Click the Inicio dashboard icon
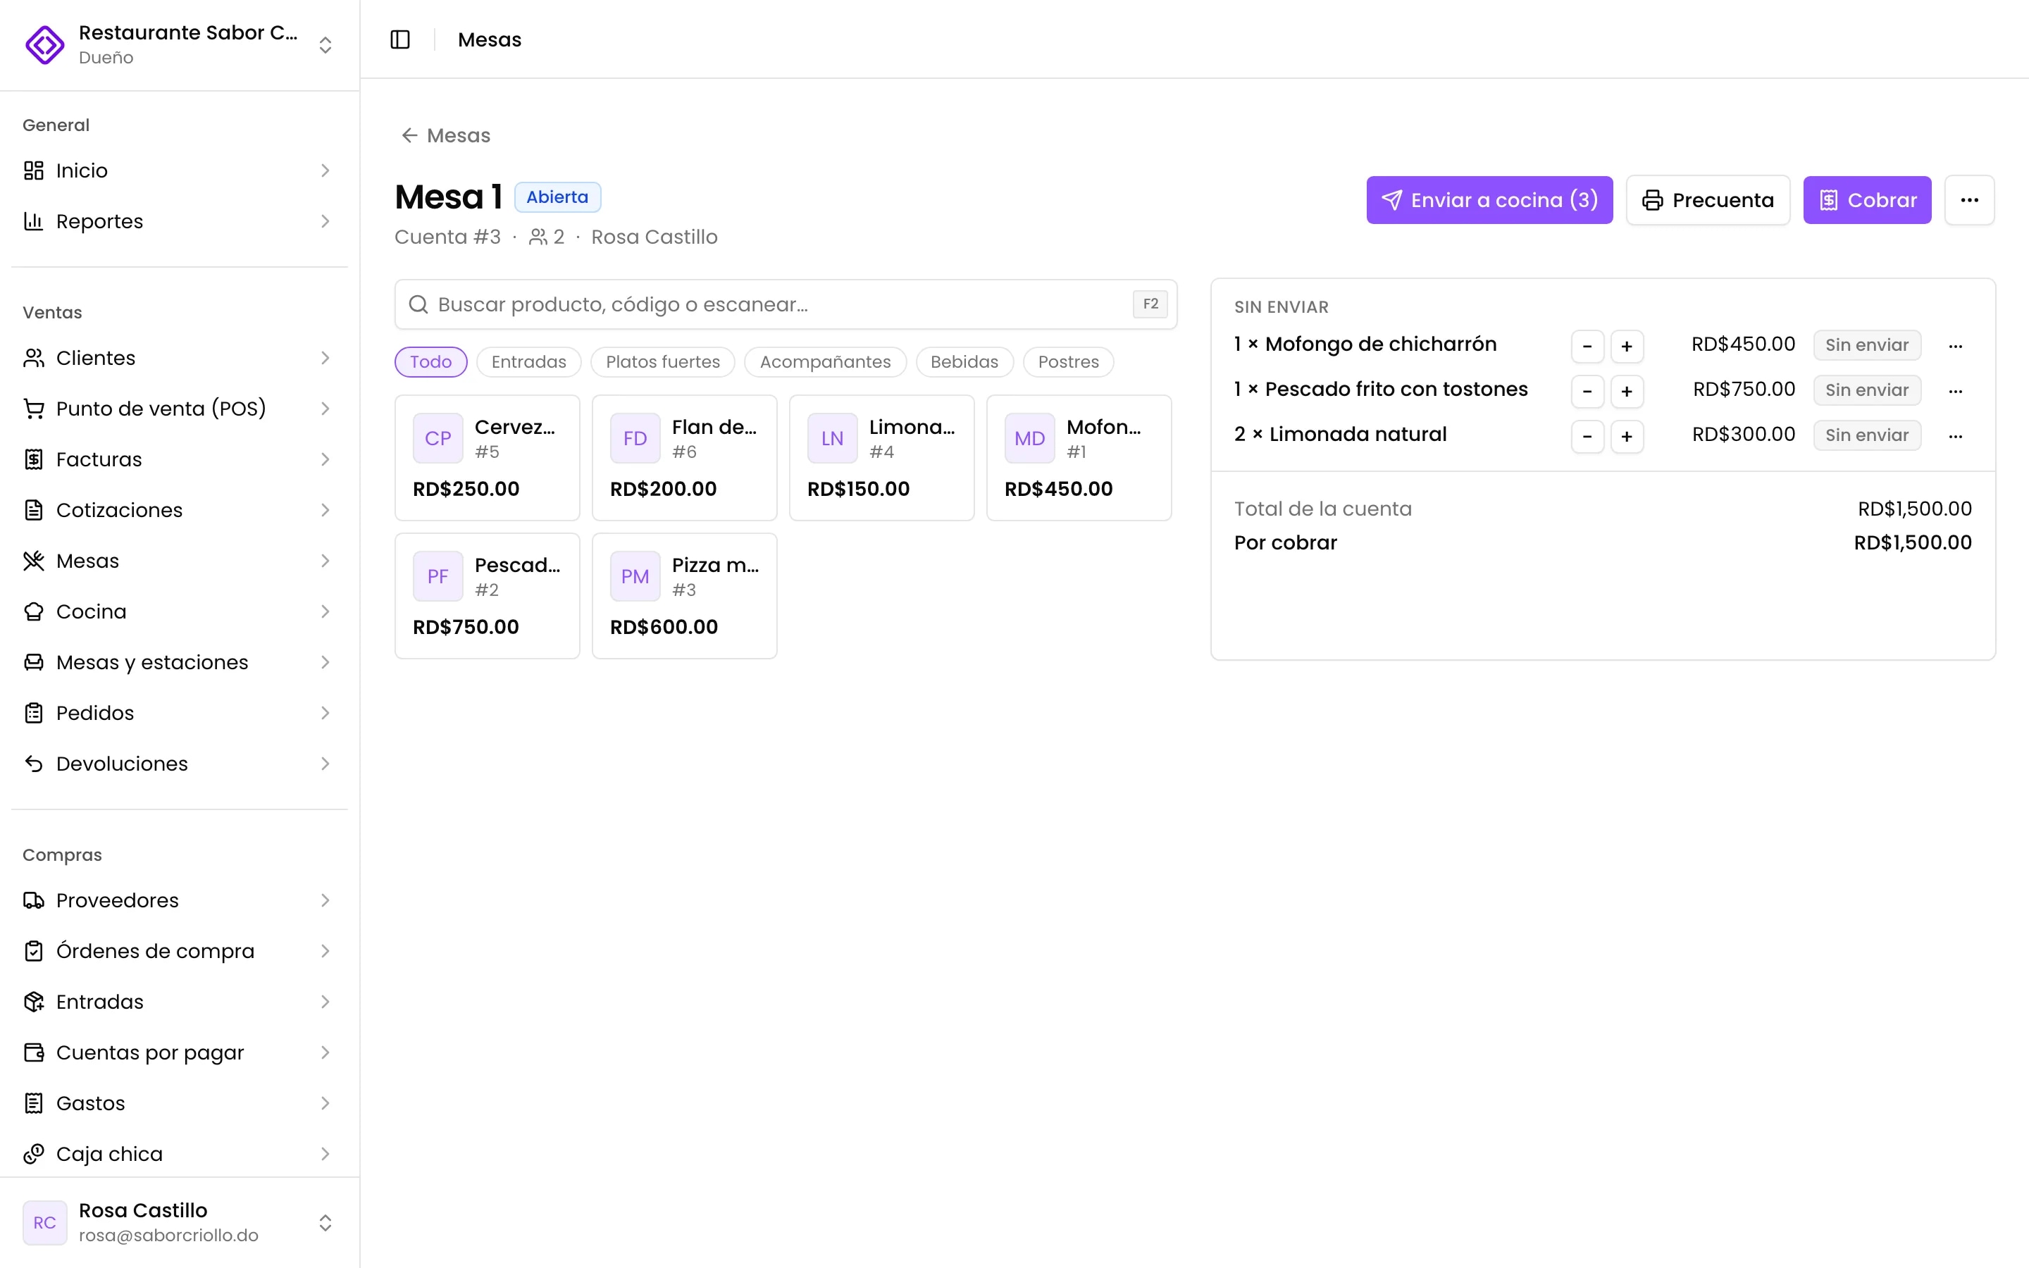 point(34,170)
